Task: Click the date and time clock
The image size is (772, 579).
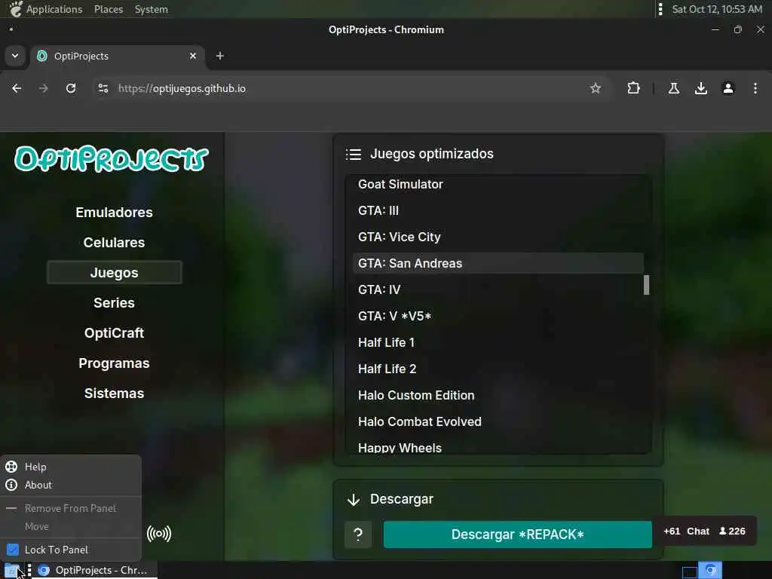Action: click(717, 9)
